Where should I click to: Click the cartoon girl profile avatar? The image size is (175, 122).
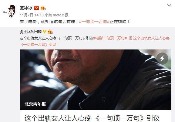point(9,11)
